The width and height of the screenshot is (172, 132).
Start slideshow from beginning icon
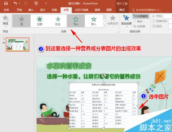36,3
